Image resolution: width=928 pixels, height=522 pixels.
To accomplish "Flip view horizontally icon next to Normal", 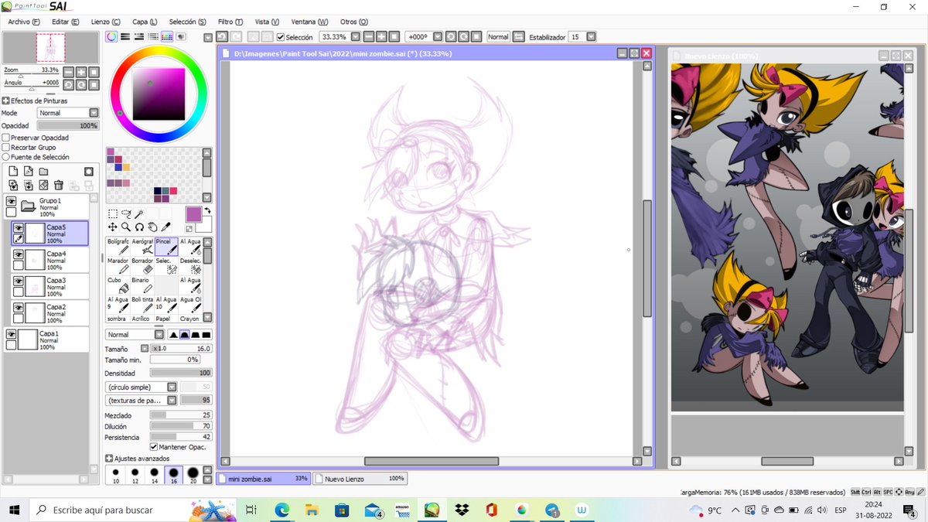I will pyautogui.click(x=518, y=36).
